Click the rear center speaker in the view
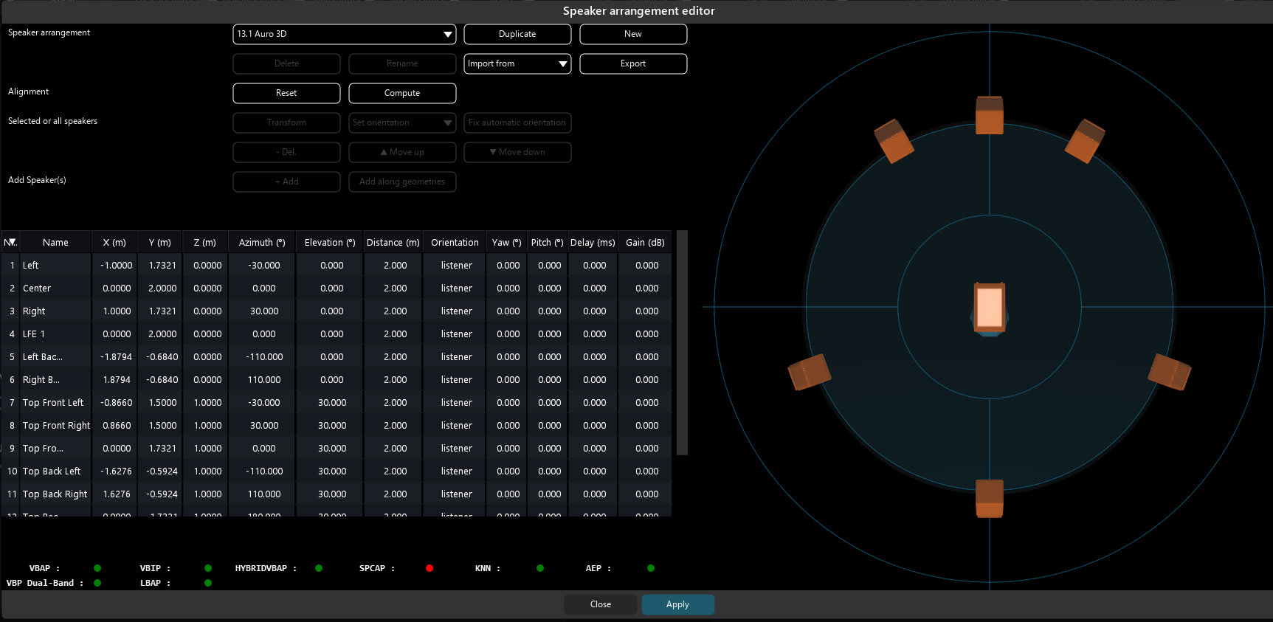This screenshot has height=622, width=1273. tap(989, 498)
